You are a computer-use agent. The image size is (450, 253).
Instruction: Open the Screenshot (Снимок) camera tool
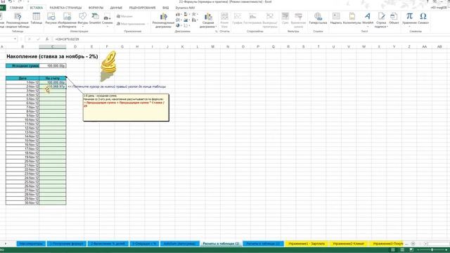(x=108, y=19)
